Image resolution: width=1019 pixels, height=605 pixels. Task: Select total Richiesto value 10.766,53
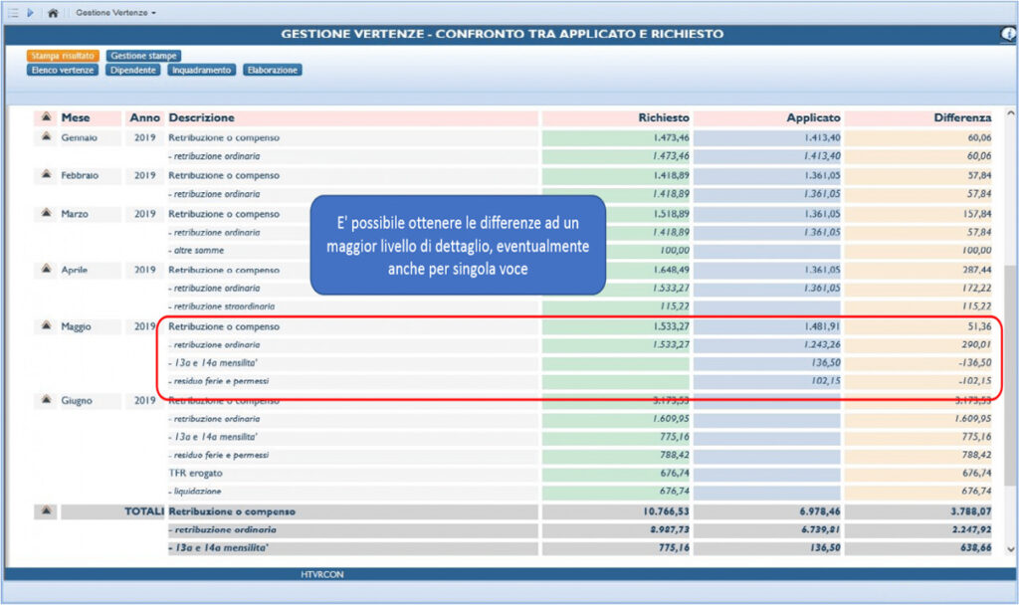666,511
